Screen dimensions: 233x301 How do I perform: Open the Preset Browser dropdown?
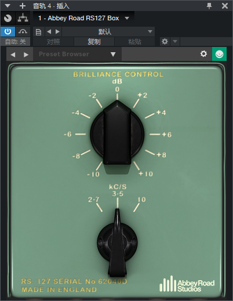click(x=77, y=54)
